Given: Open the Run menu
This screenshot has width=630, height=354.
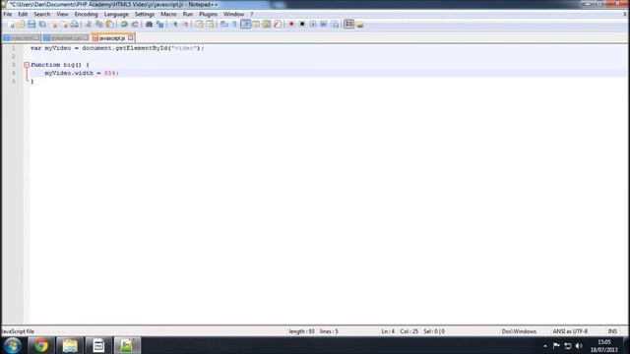Looking at the screenshot, I should tap(188, 14).
